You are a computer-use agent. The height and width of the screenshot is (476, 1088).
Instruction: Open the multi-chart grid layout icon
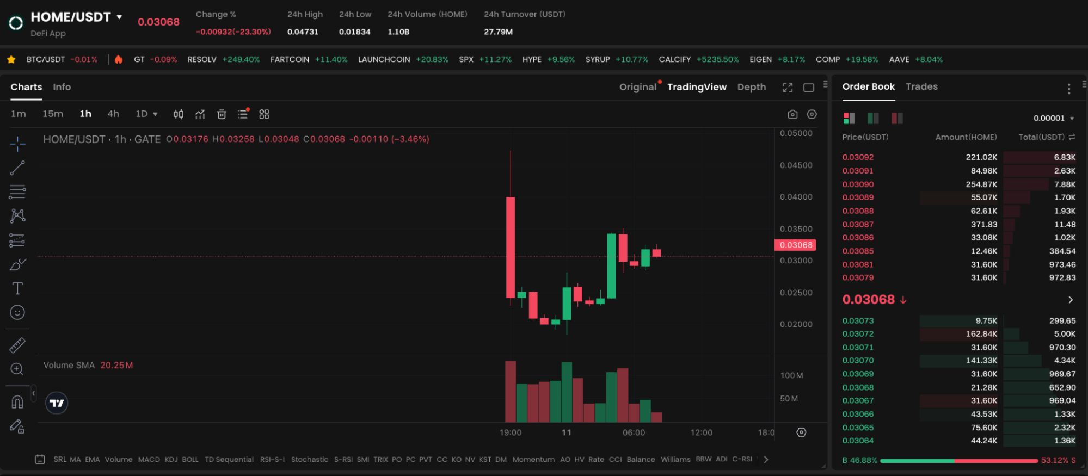click(x=264, y=114)
